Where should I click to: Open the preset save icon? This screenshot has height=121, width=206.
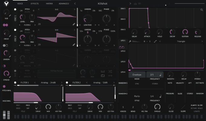[135, 4]
